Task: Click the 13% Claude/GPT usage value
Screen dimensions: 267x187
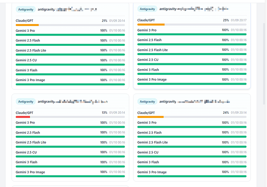Action: 104,113
